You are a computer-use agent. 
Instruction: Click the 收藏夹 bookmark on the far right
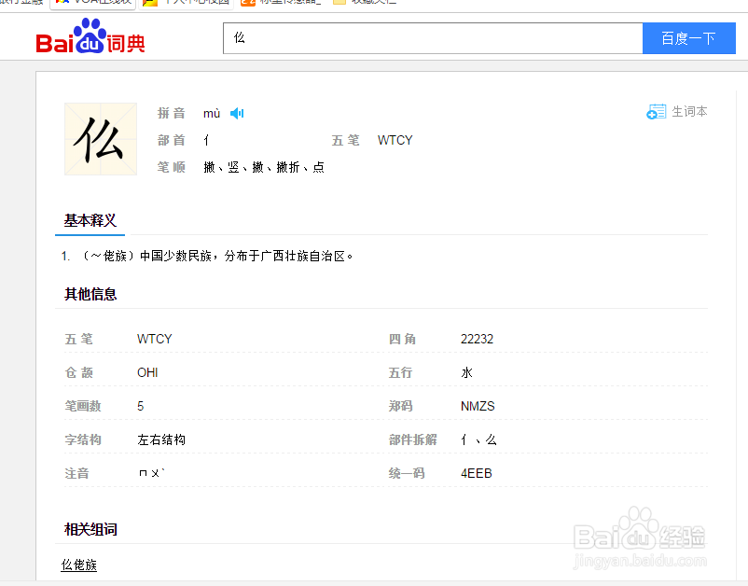tap(374, 2)
